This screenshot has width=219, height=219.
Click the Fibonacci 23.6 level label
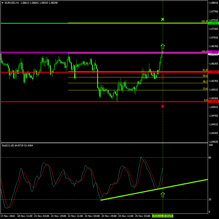(205, 89)
